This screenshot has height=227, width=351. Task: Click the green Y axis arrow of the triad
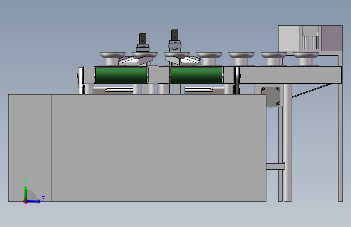(x=26, y=193)
